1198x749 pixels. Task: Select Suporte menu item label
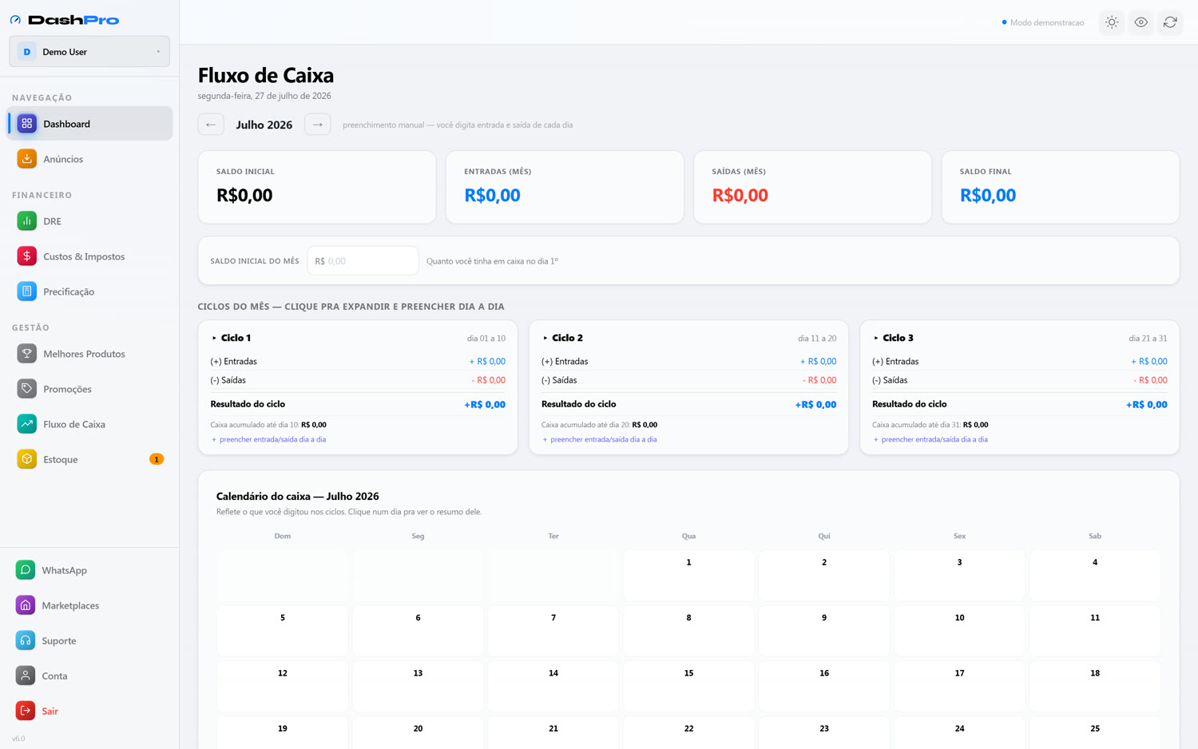(59, 640)
